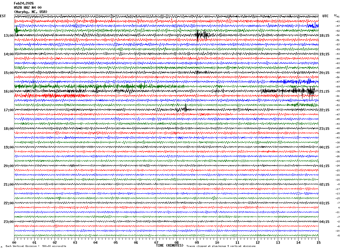Click the -24 DC offset value
This screenshot has height=250, width=341.
click(338, 166)
